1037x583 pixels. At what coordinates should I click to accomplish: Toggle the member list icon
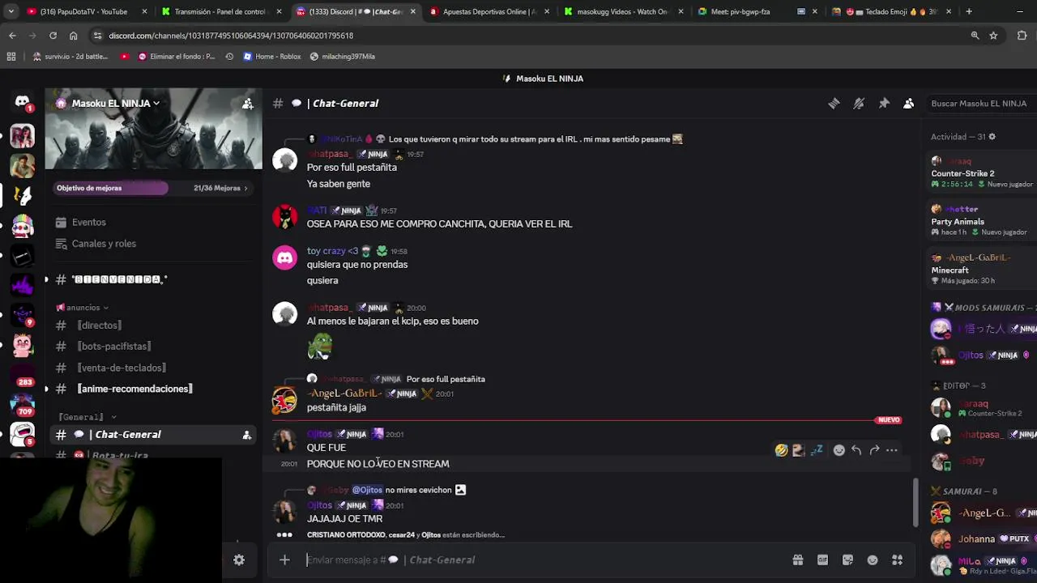[x=909, y=104]
